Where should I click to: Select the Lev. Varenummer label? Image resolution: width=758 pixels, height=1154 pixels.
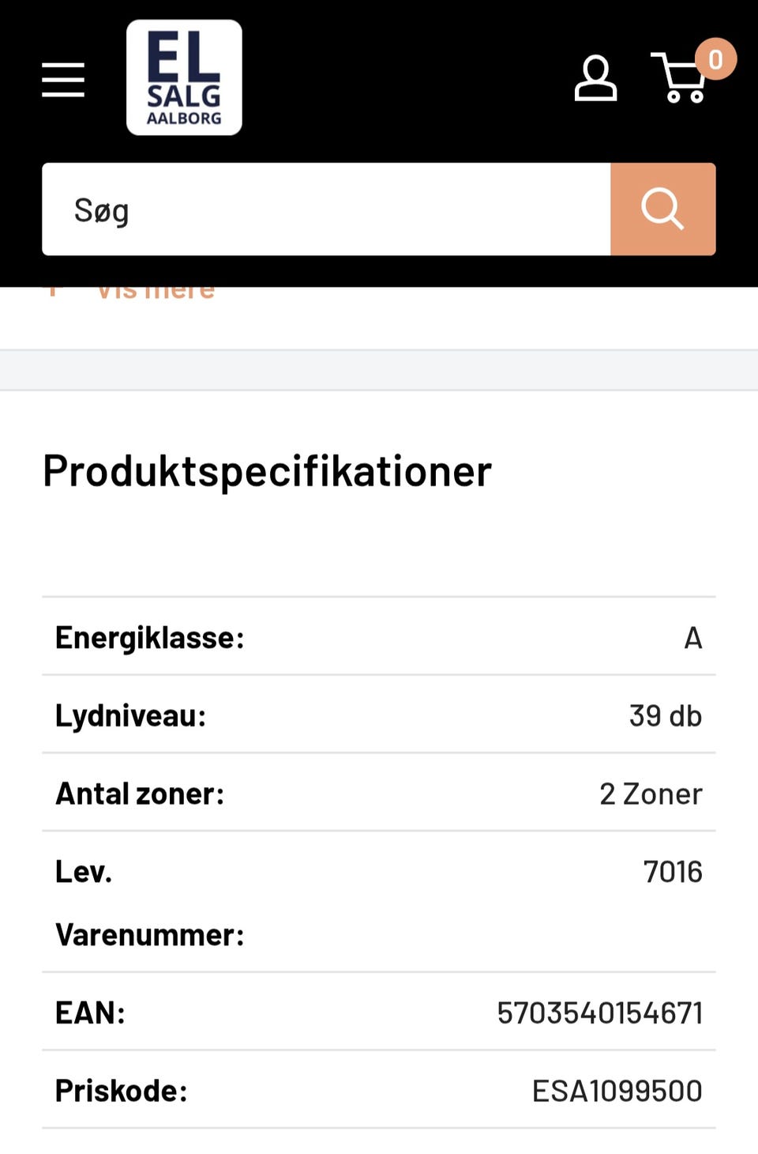[149, 903]
